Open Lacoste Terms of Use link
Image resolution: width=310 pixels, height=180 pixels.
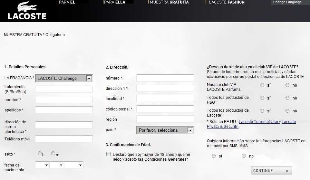tap(258, 122)
